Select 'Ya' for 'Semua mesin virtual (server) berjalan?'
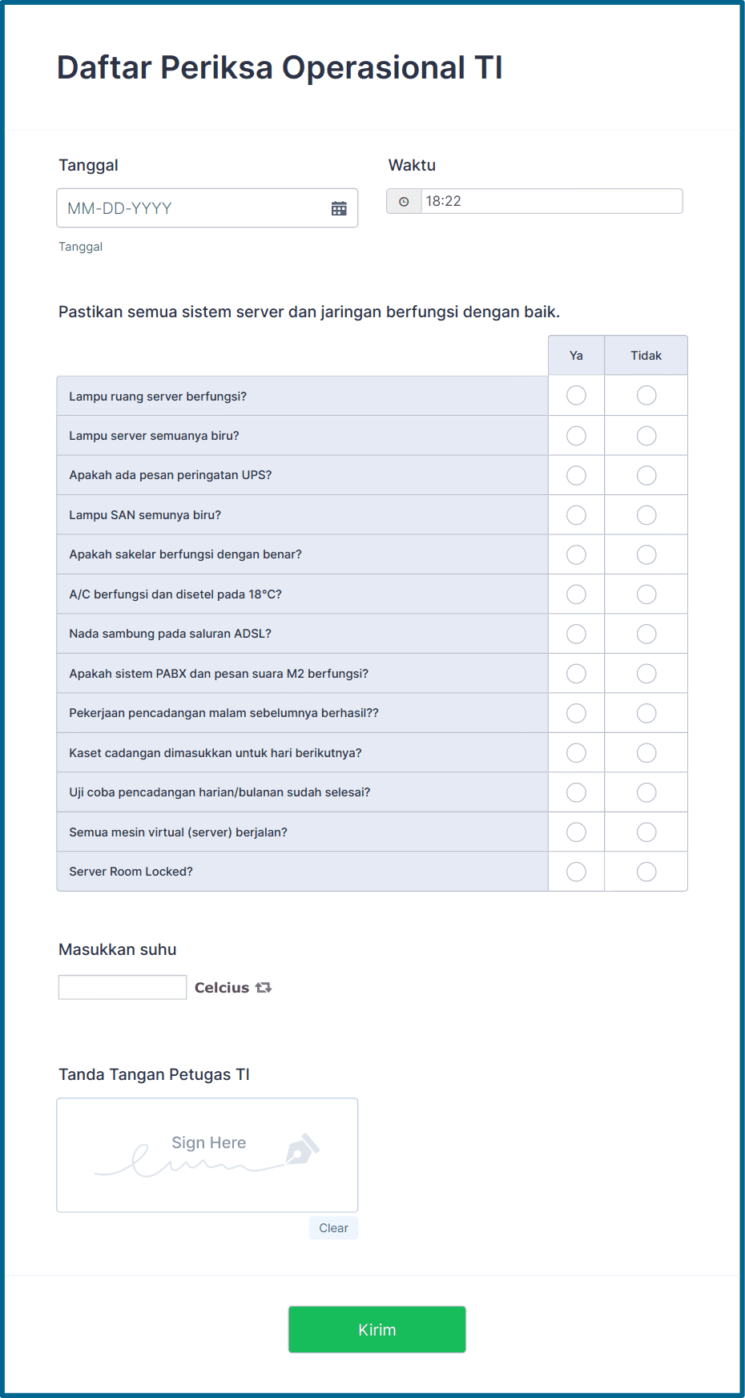 pos(576,832)
